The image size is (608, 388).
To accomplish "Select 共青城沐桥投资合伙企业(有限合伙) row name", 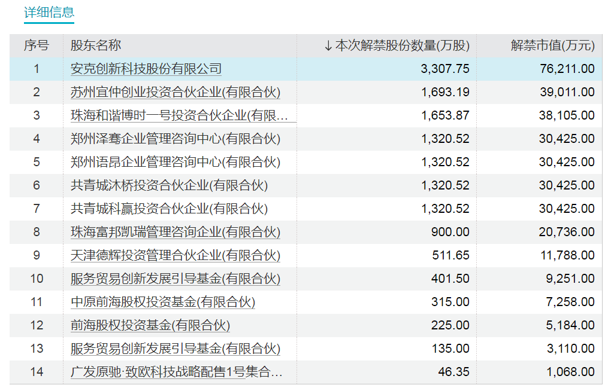I will [169, 185].
